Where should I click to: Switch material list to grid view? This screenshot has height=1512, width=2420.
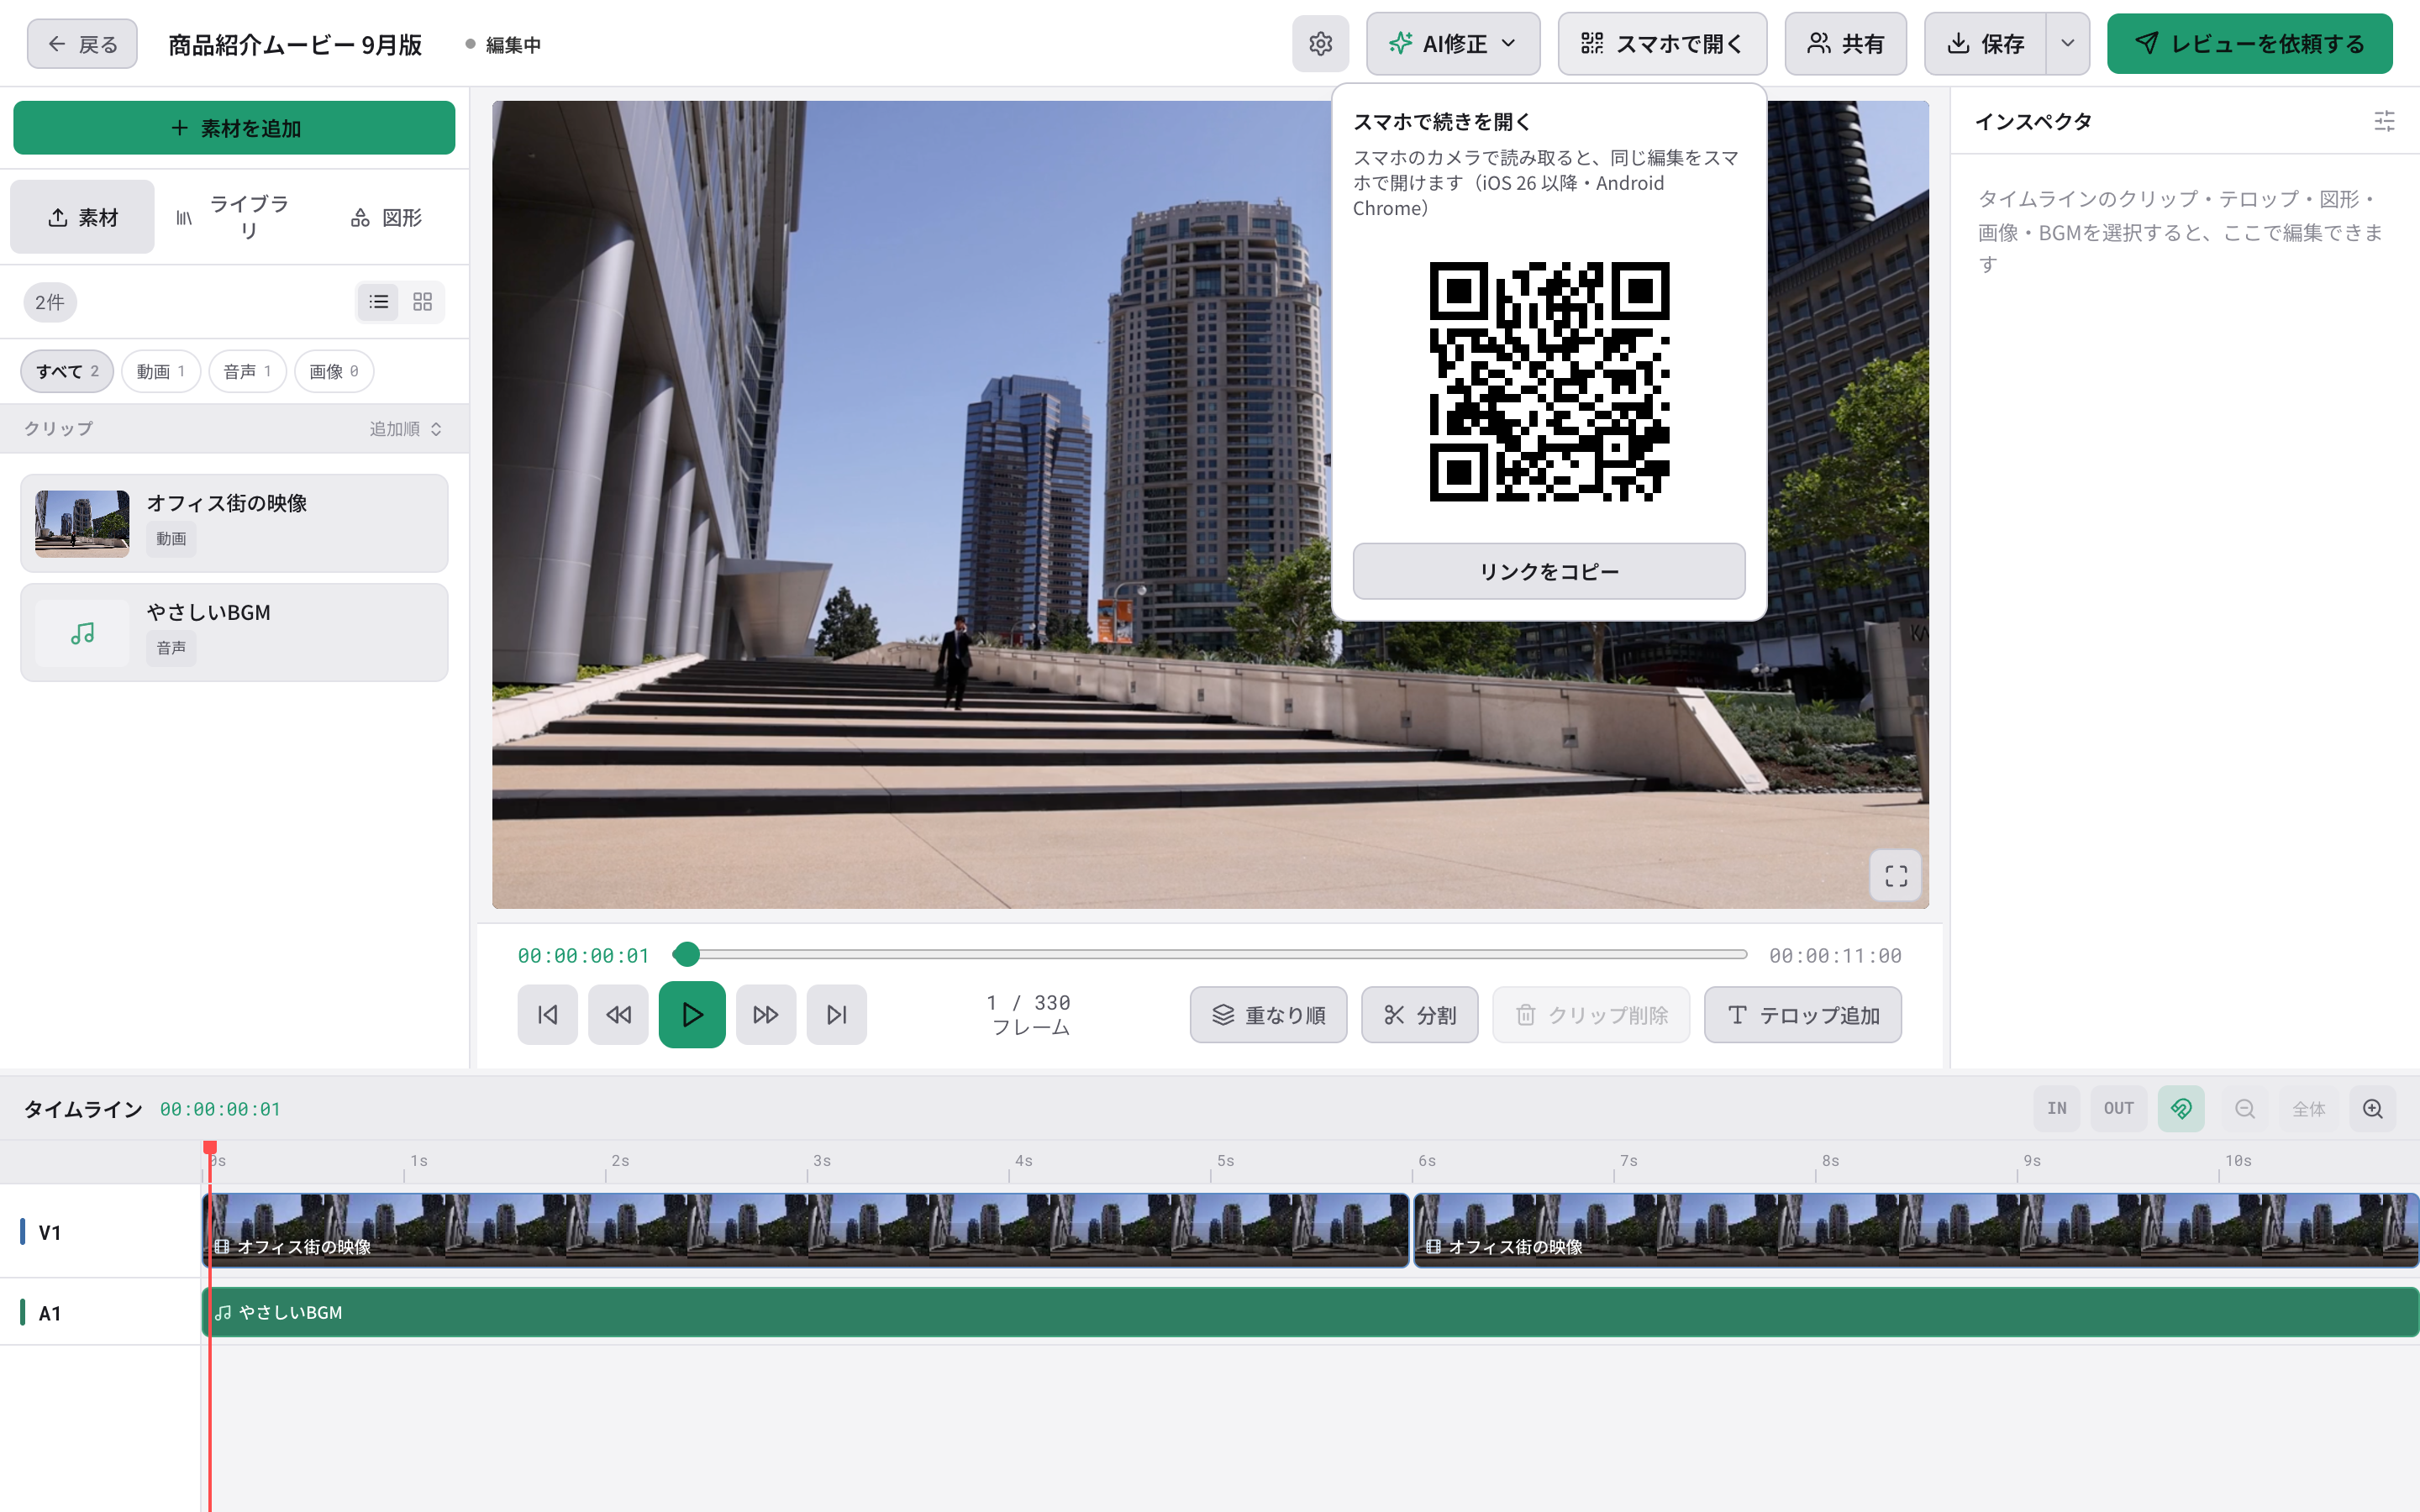pyautogui.click(x=423, y=302)
